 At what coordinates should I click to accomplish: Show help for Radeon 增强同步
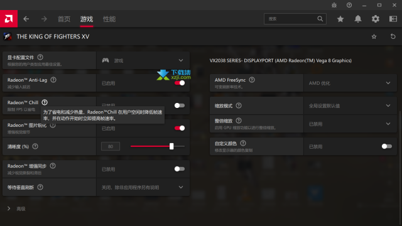(53, 166)
